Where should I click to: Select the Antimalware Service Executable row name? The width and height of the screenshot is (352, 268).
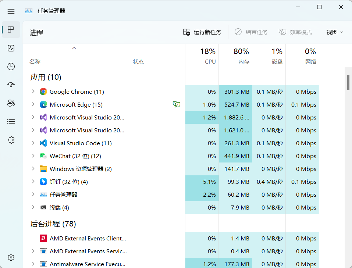click(x=88, y=264)
